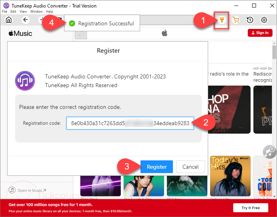277x217 pixels.
Task: Click the TuneKeep app icon in title bar
Action: 6,6
